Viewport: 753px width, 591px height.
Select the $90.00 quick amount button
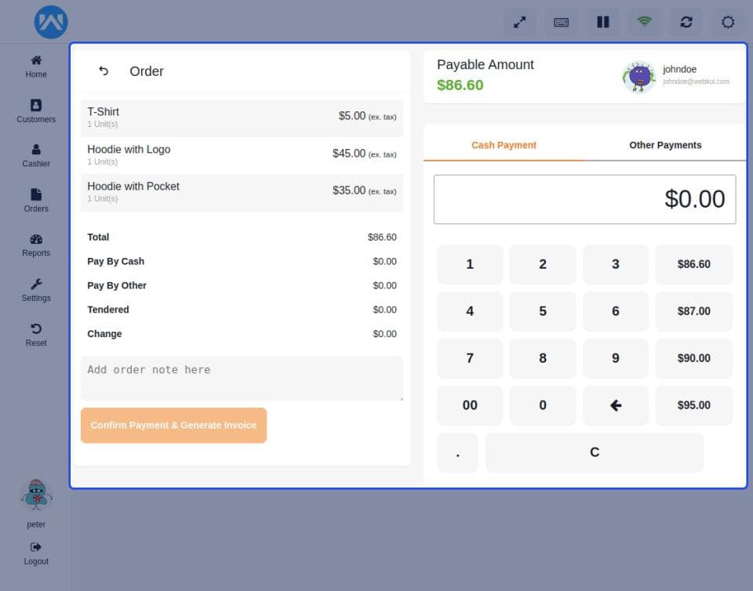click(694, 358)
